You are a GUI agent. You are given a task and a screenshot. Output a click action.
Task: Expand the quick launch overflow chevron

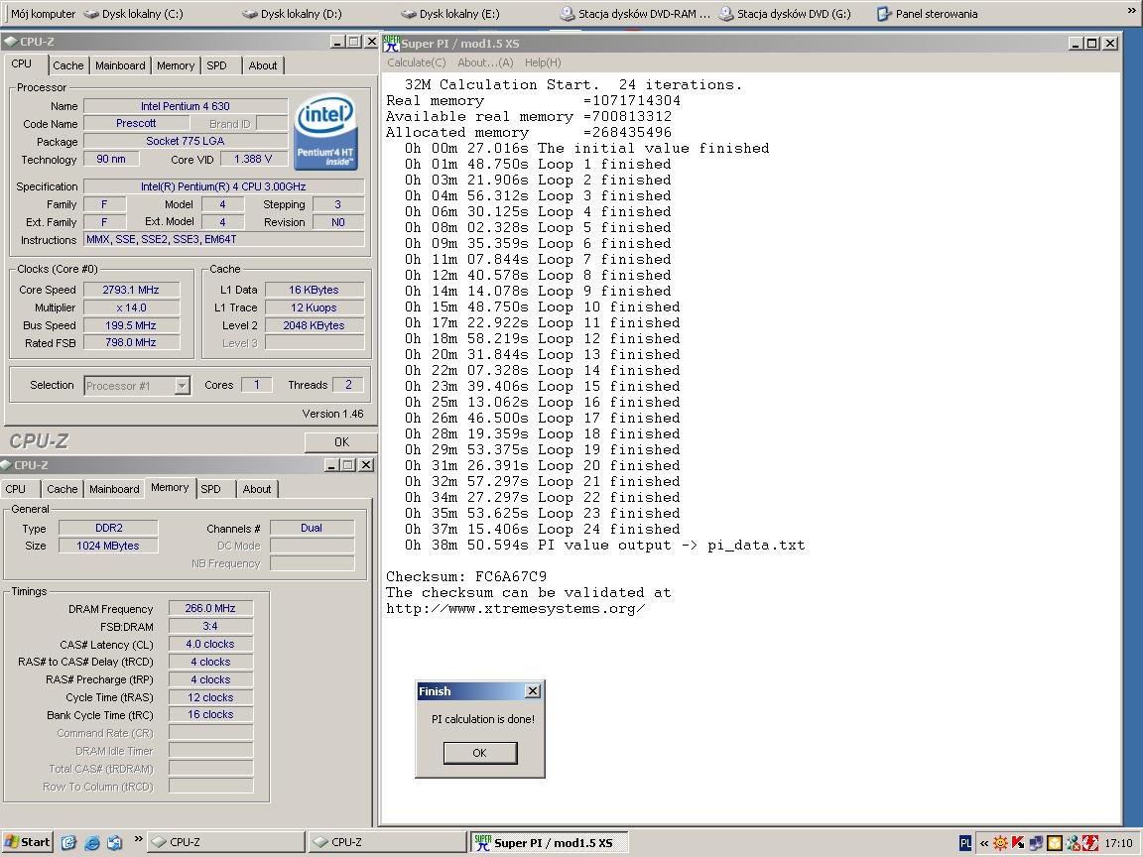pos(138,839)
